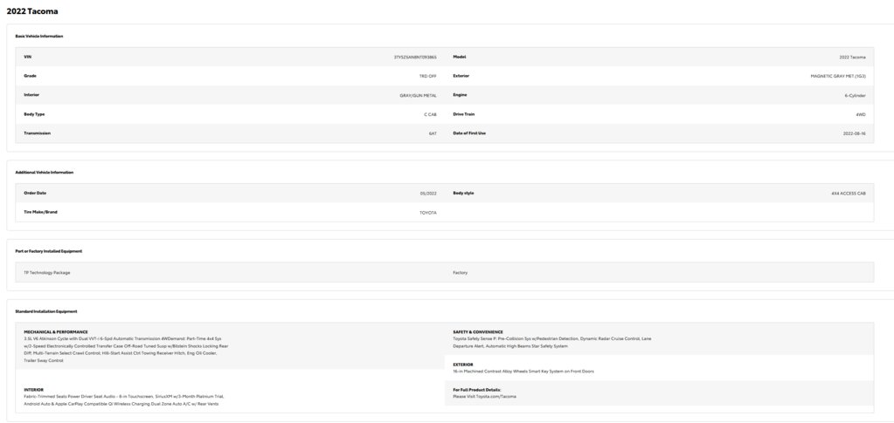Viewport: 894px width, 423px height.
Task: Select the 'Basic Vehicle Information' section heading
Action: coord(38,36)
